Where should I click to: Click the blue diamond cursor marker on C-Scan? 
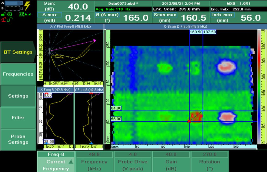203,111
